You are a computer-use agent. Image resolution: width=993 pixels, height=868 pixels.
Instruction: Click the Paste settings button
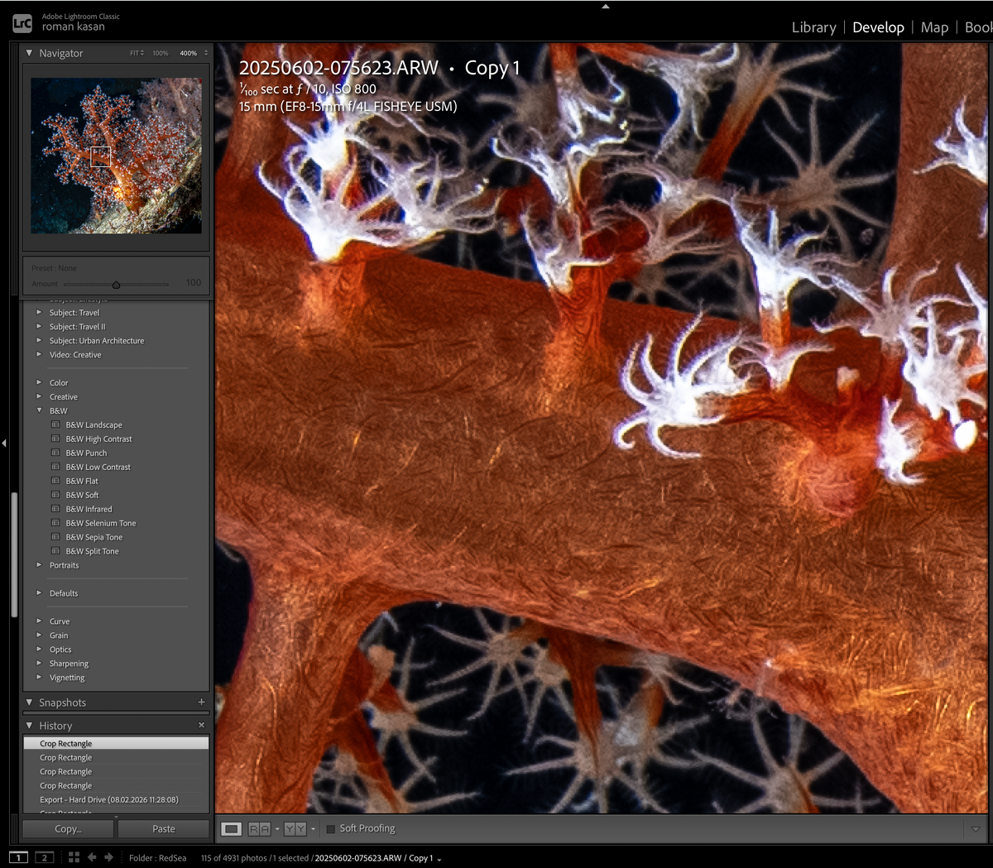(163, 828)
